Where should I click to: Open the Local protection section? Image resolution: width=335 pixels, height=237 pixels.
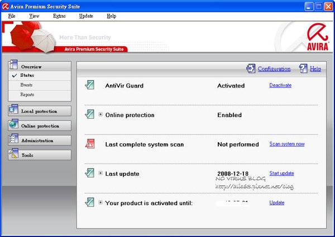pos(40,111)
